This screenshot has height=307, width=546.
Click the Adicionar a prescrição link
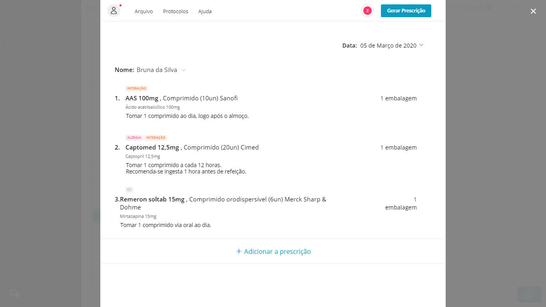click(273, 251)
